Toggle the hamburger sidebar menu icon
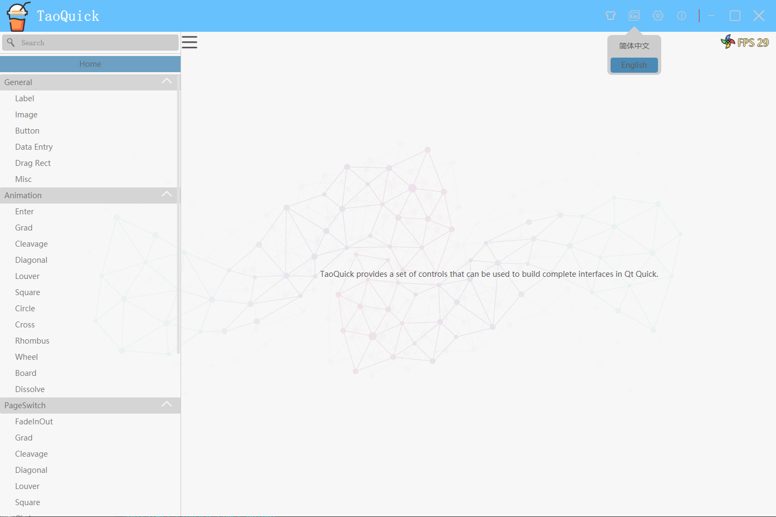The height and width of the screenshot is (517, 776). [x=189, y=42]
